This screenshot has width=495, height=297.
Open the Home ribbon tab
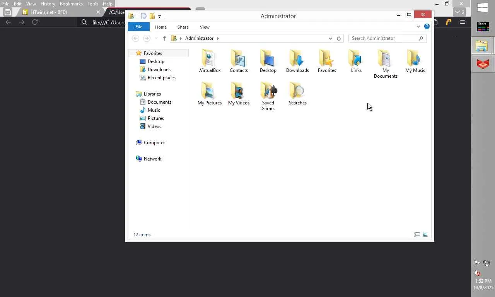tap(161, 27)
